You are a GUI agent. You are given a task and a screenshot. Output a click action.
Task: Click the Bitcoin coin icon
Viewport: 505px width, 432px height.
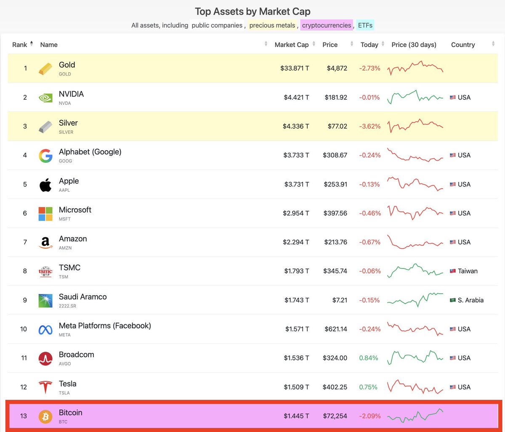[45, 416]
